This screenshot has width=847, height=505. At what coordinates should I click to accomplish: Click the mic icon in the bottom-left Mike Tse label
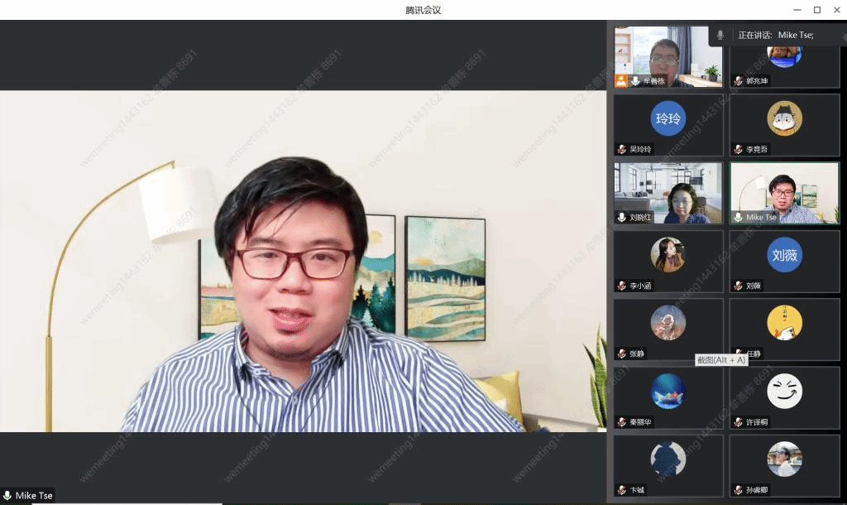[7, 496]
